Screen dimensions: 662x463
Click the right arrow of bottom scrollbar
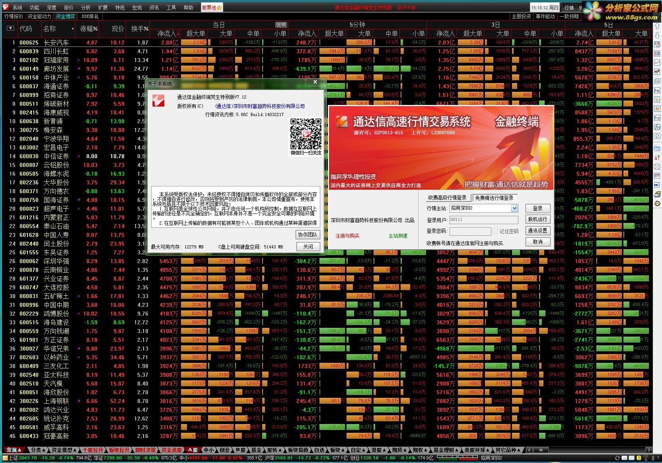tap(649, 450)
